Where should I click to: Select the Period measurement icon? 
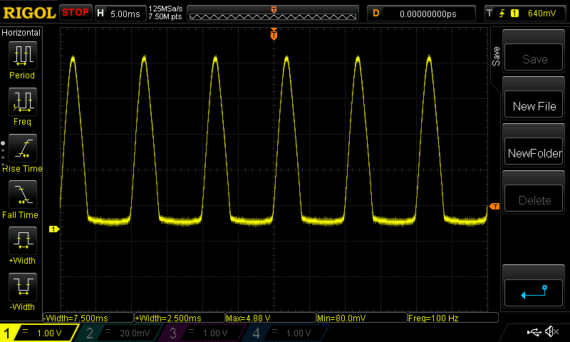(x=23, y=56)
